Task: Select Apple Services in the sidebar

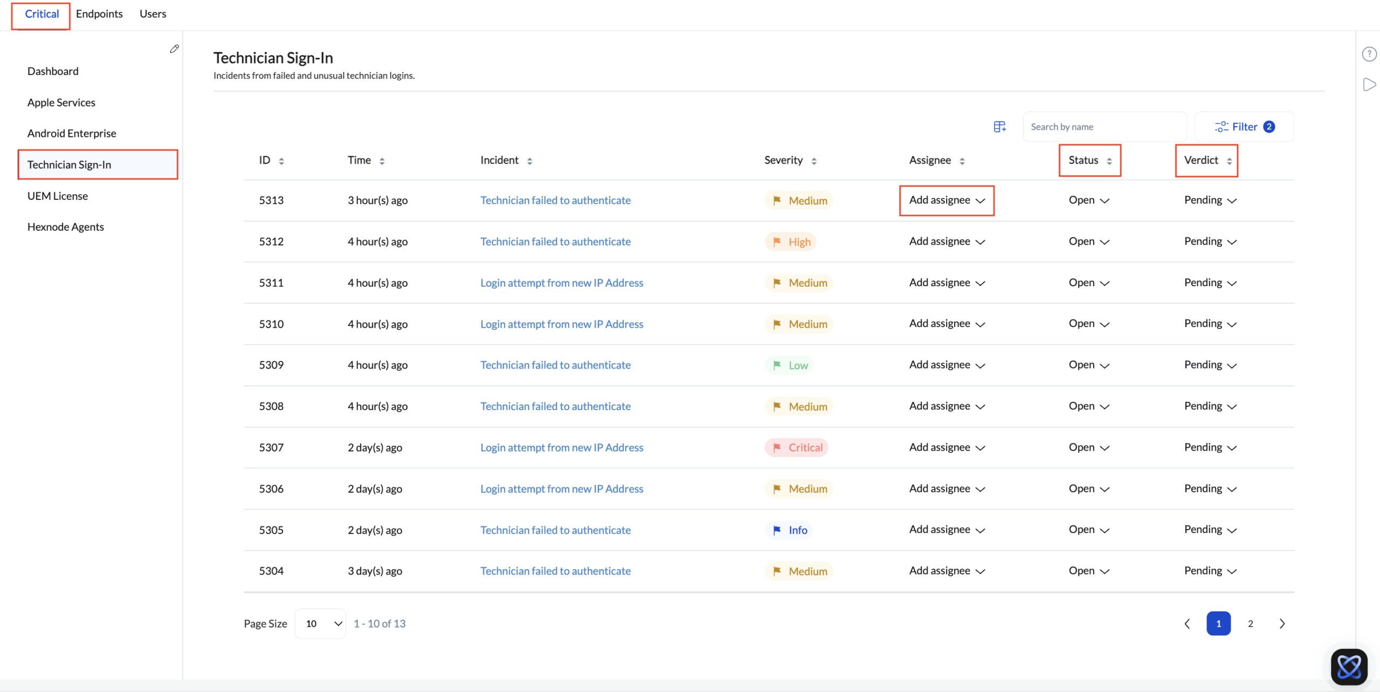Action: pyautogui.click(x=61, y=102)
